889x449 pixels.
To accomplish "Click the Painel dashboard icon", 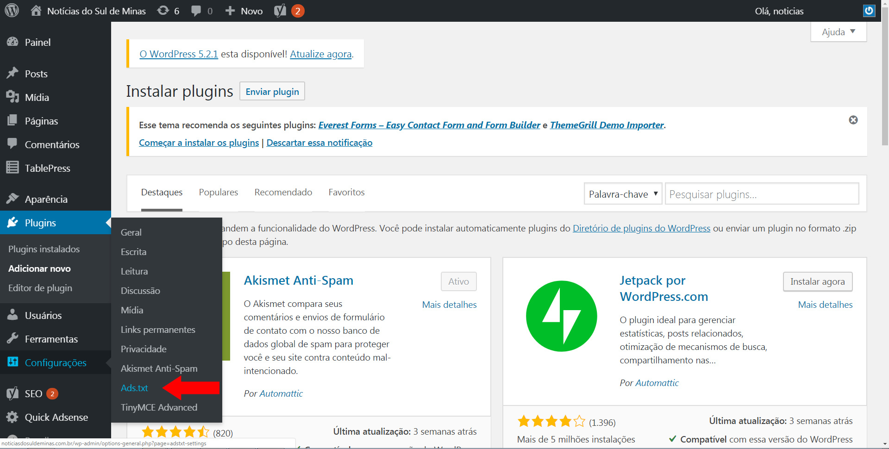I will [x=13, y=42].
